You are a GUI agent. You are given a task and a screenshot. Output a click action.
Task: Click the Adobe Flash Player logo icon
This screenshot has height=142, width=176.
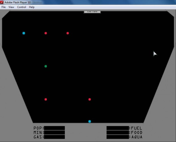pos(2,2)
